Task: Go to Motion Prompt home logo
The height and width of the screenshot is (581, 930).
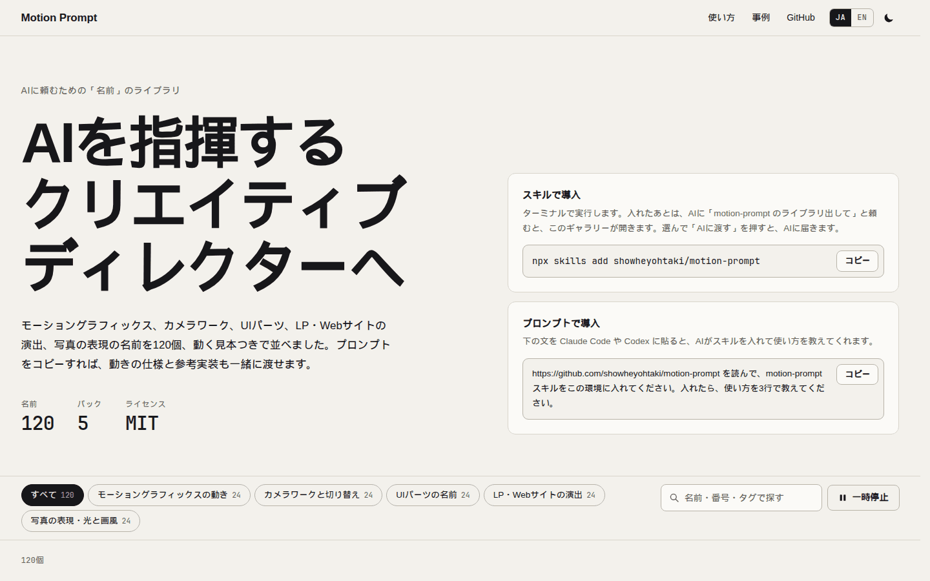Action: pyautogui.click(x=59, y=18)
